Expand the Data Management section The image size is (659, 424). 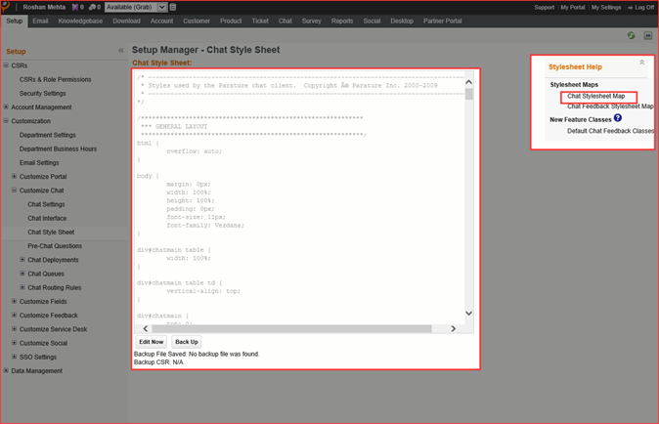tap(6, 371)
